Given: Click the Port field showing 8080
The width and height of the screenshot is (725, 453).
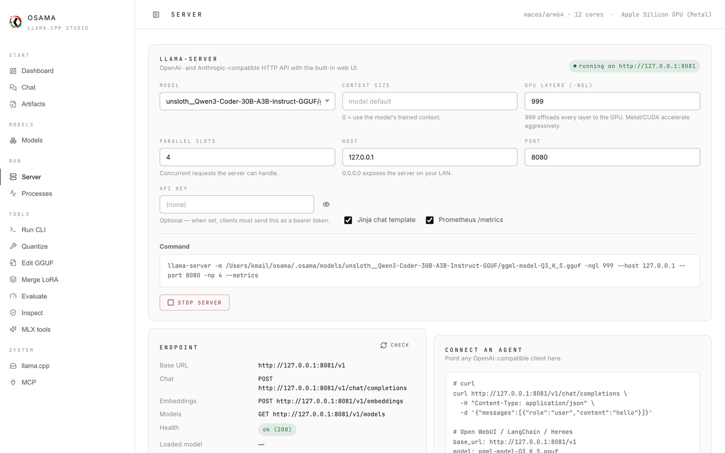Looking at the screenshot, I should (612, 157).
